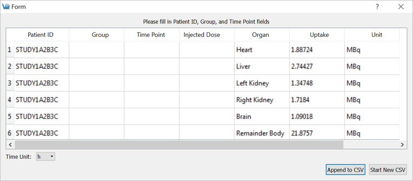Select the Group column header
The image size is (413, 181).
click(x=100, y=35)
